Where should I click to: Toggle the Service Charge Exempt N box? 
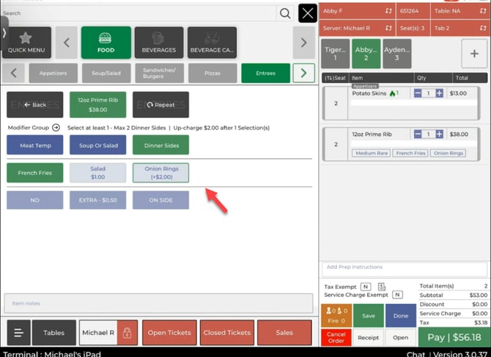tap(397, 295)
